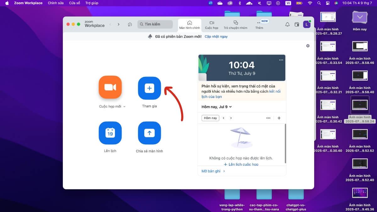Click the Hôm nay button in calendar
377x212 pixels.
tap(210, 118)
